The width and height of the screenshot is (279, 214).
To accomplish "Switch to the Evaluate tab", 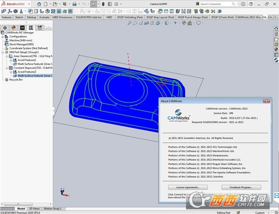I will point(44,17).
